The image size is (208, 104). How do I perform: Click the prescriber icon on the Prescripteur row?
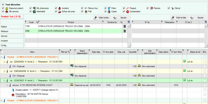pos(13,95)
